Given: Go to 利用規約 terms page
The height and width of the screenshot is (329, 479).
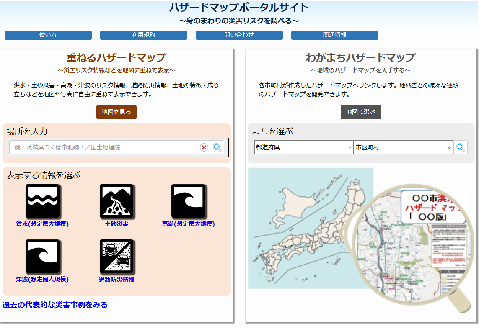Looking at the screenshot, I should 143,35.
